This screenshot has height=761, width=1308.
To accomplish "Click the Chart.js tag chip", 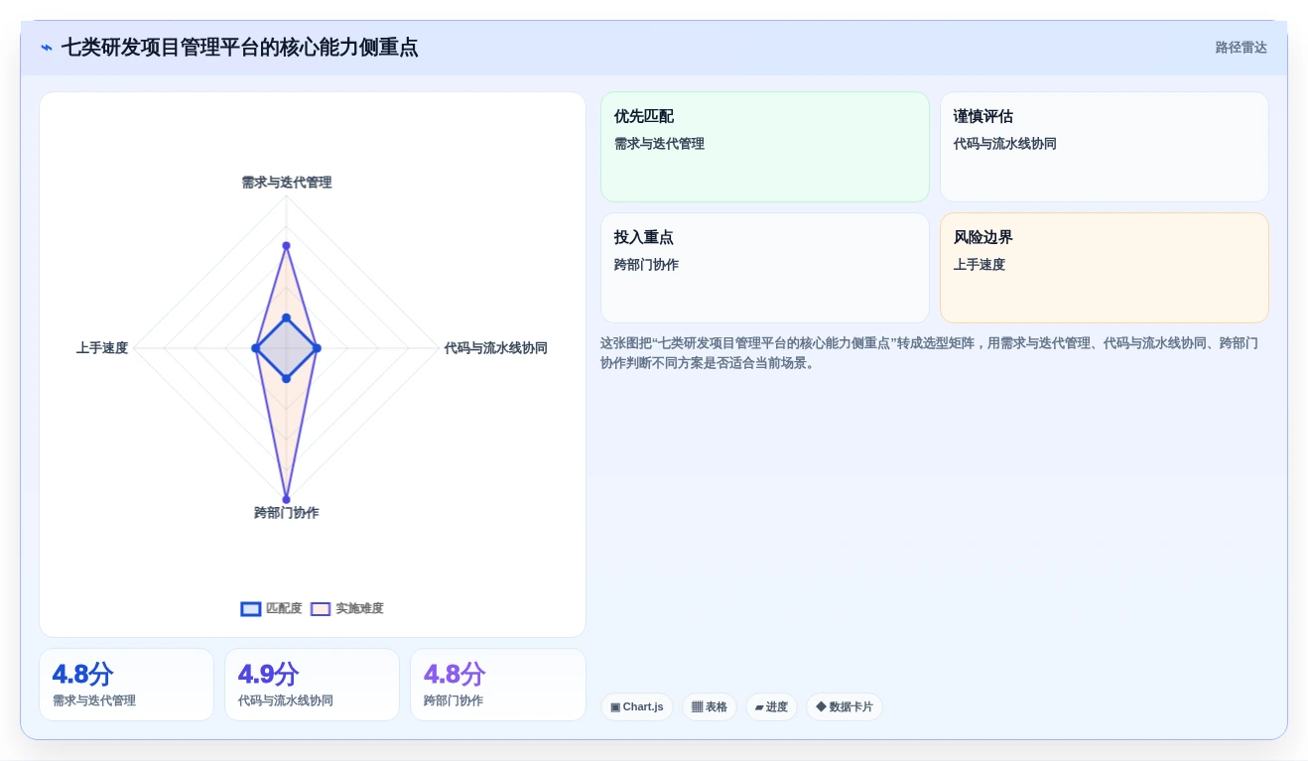I will pos(636,706).
